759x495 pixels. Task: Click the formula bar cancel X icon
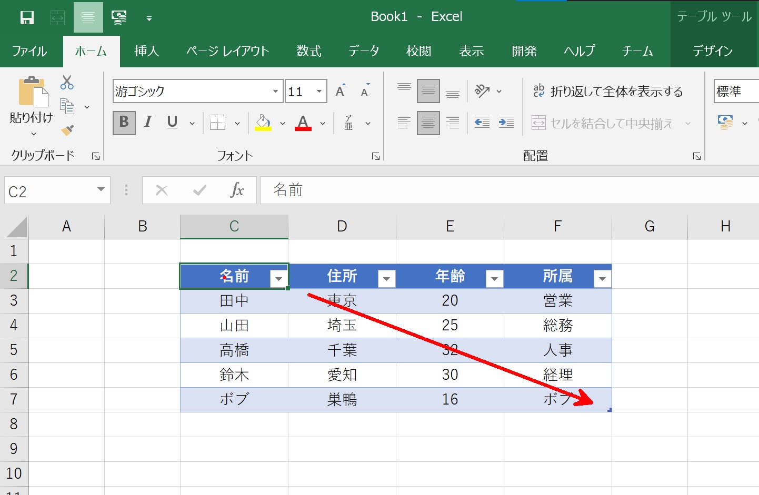162,190
